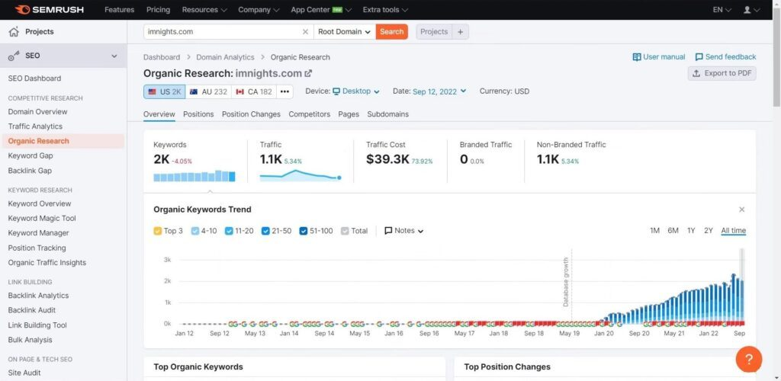Open the Notes dropdown
The image size is (781, 381).
click(404, 231)
